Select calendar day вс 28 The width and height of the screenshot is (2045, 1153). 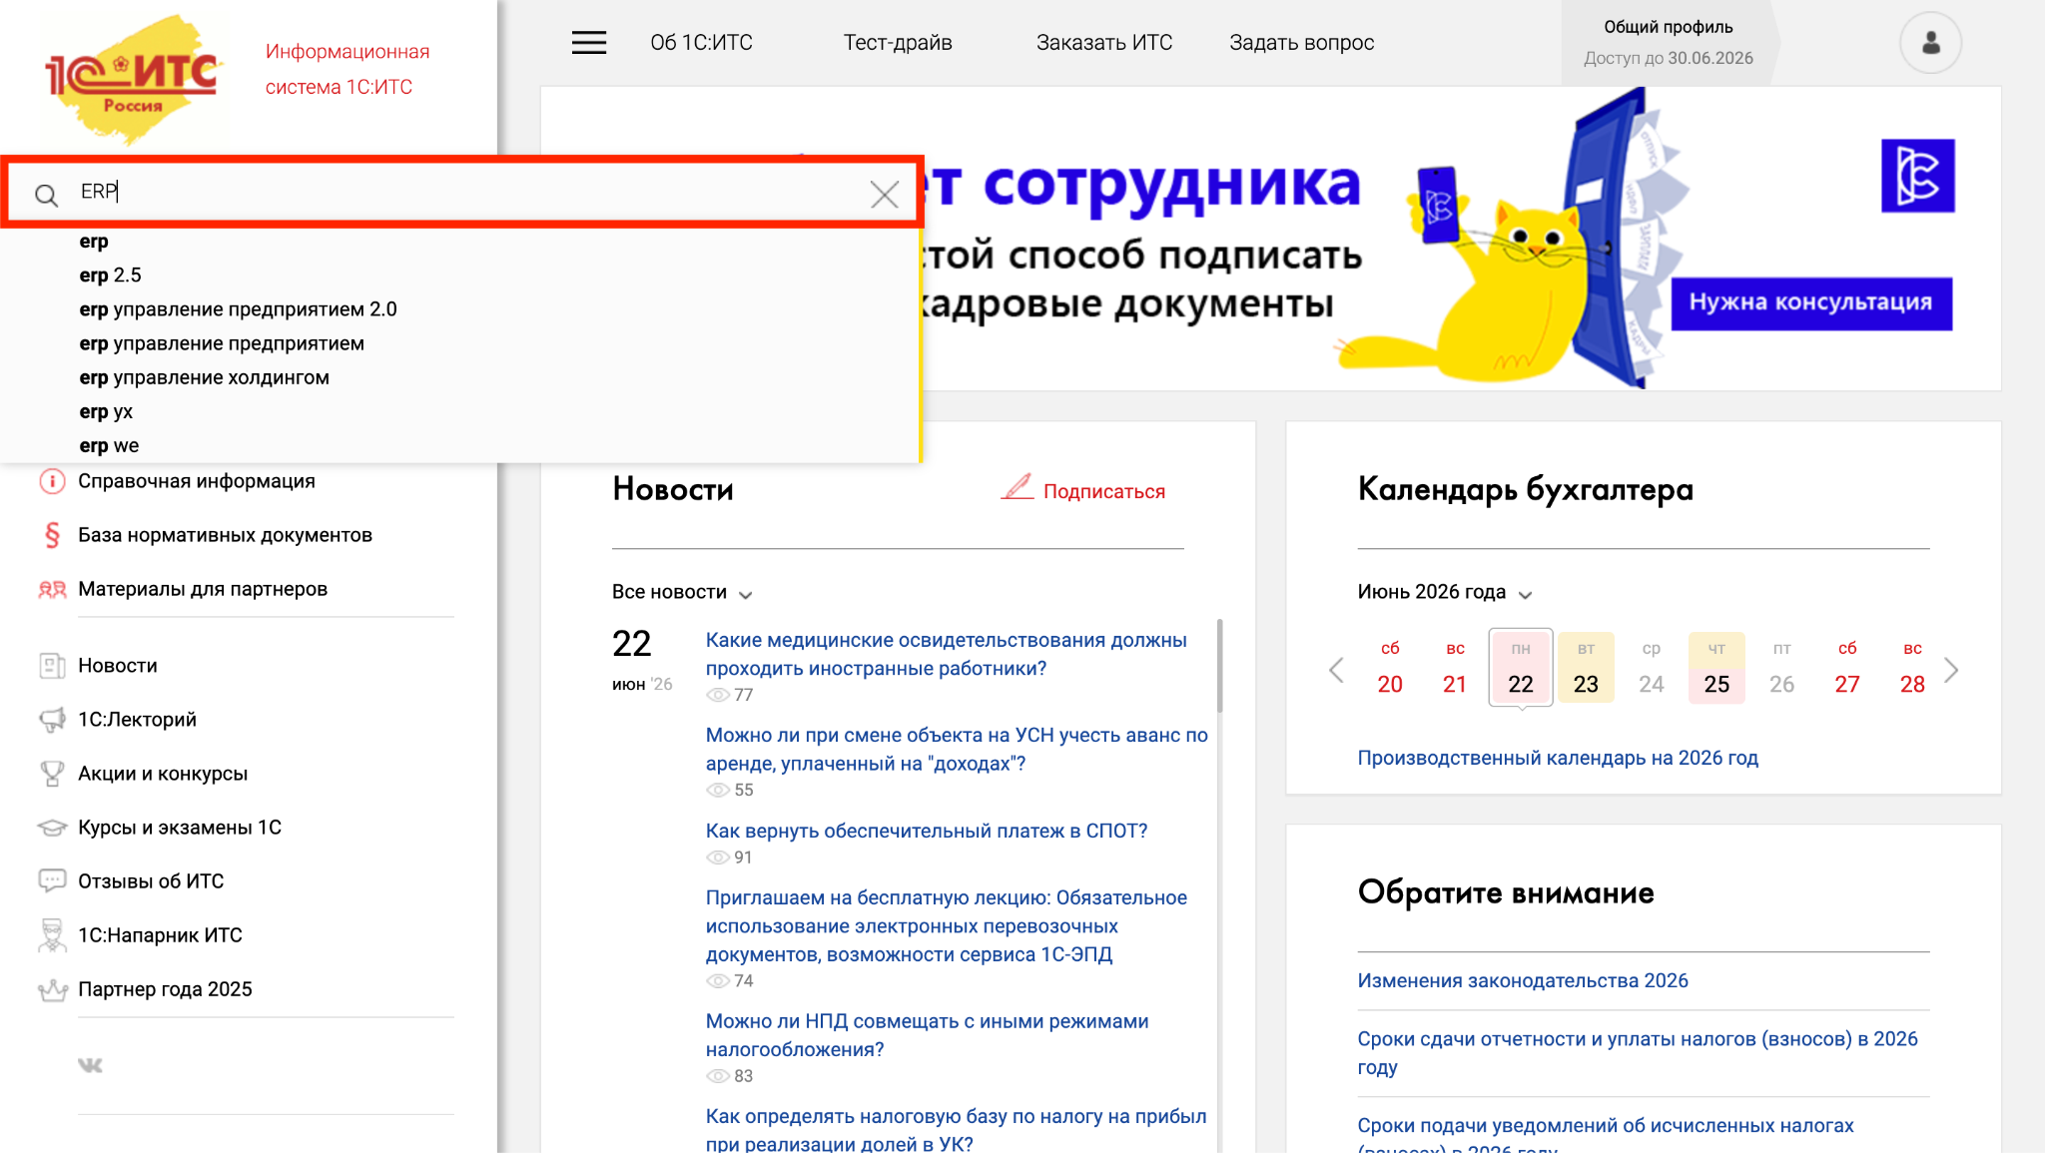(x=1912, y=667)
